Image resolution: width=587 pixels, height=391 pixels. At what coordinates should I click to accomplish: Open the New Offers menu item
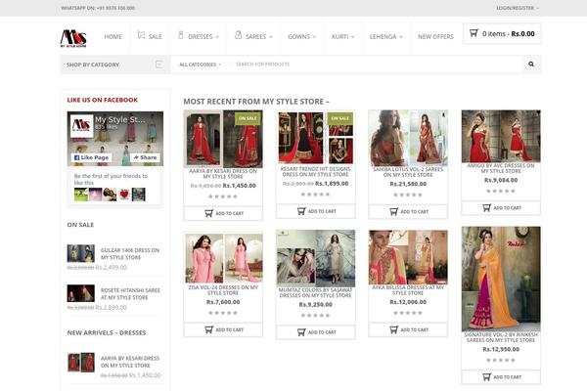click(x=435, y=37)
